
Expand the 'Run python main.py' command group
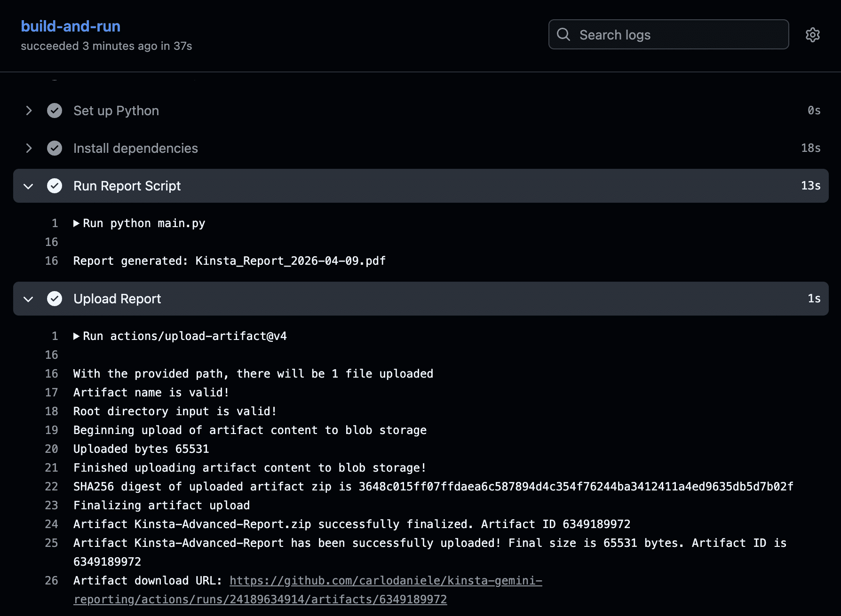76,223
